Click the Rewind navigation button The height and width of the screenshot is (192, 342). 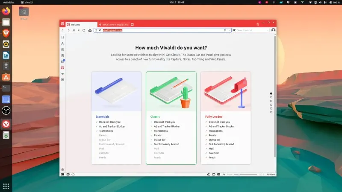pyautogui.click(x=74, y=30)
